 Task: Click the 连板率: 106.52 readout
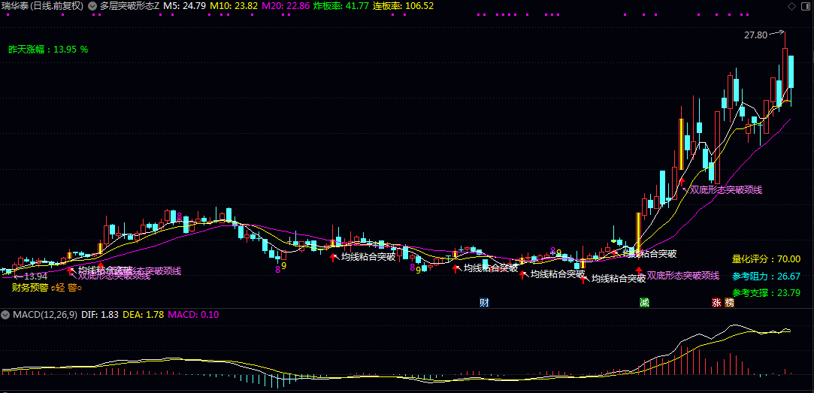[x=404, y=6]
